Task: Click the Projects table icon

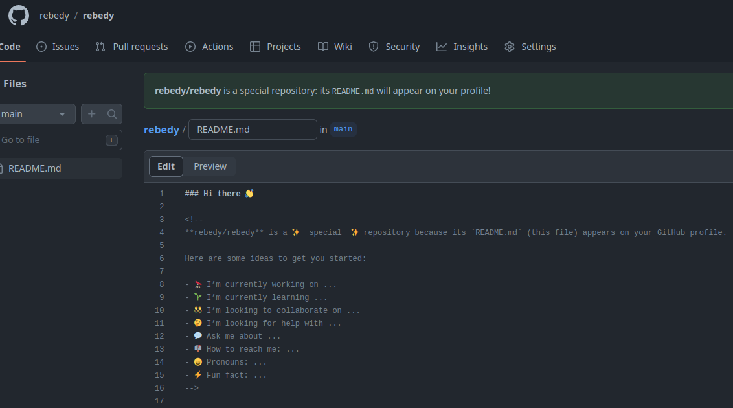Action: click(254, 47)
